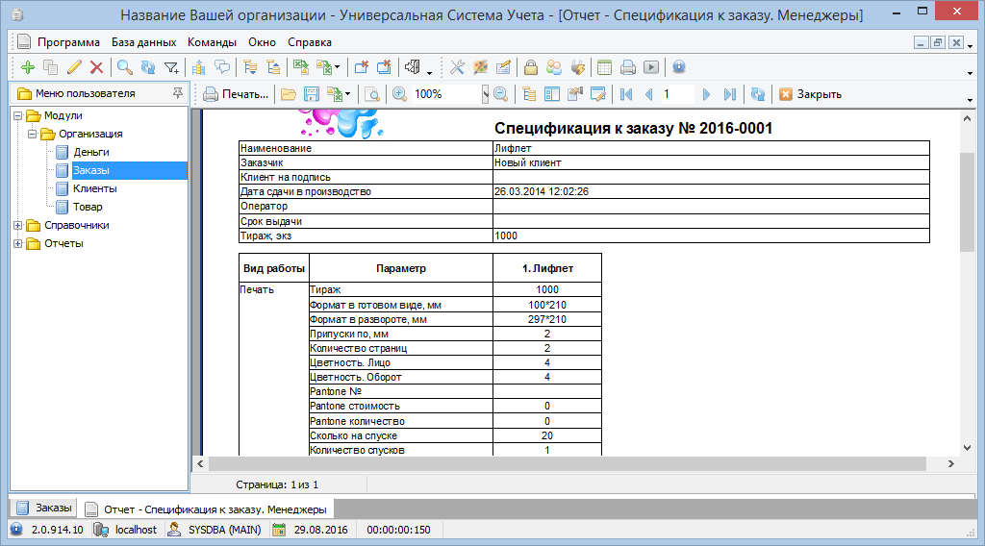Open the 100% zoom level dropdown
This screenshot has width=985, height=546.
[485, 94]
